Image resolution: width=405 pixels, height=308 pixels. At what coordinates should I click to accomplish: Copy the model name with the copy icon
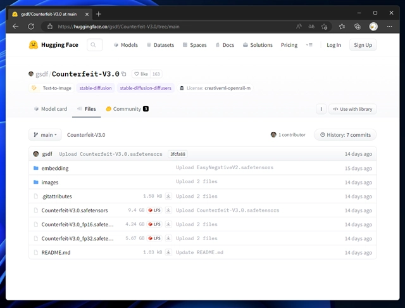coord(124,74)
